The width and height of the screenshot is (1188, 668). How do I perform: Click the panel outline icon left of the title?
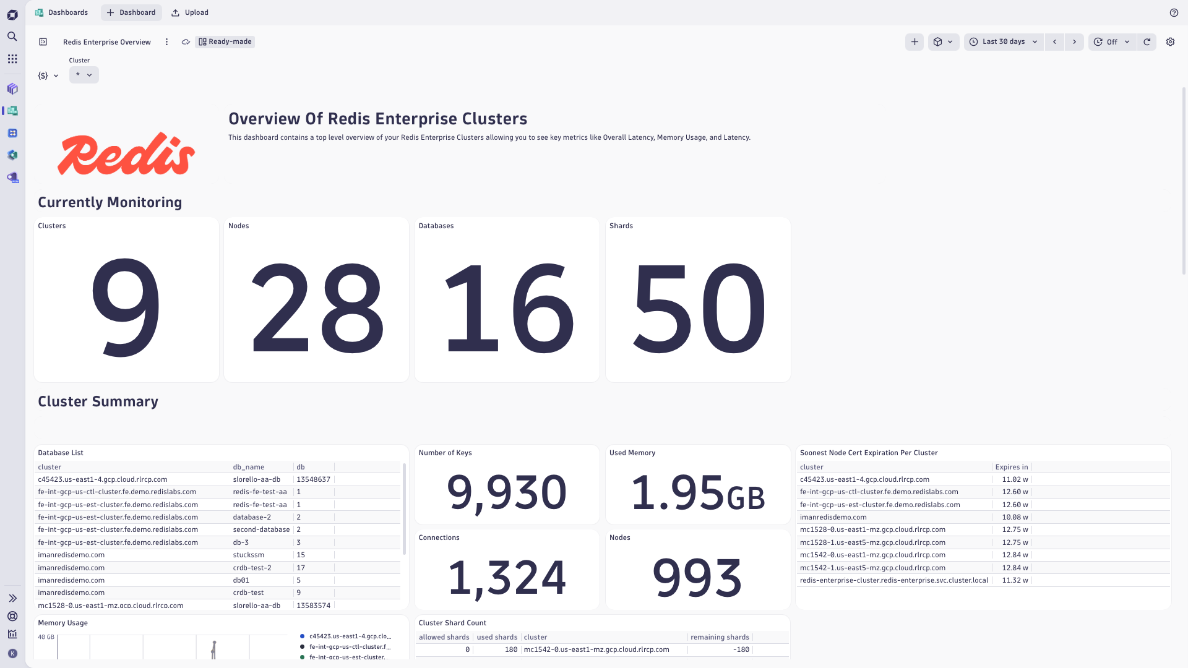point(43,41)
